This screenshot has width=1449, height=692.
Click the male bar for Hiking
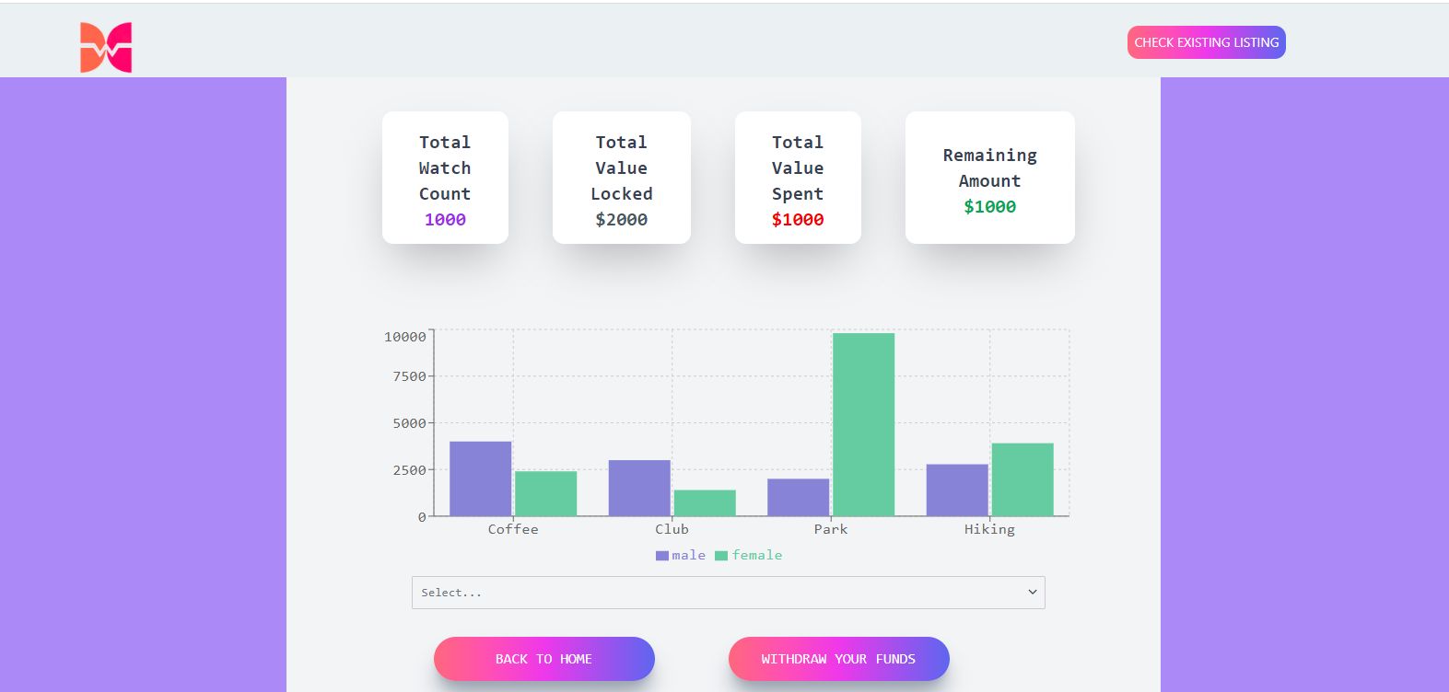[957, 490]
